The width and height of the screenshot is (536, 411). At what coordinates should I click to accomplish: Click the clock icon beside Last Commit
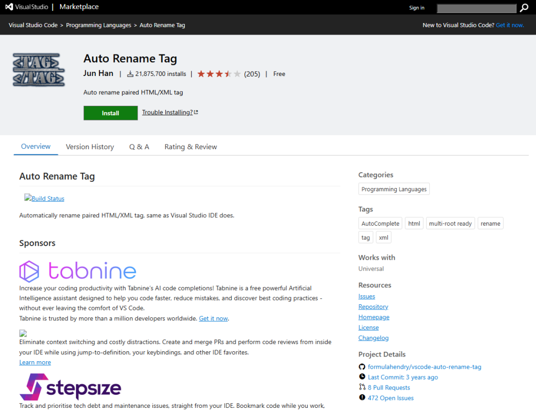tap(362, 377)
